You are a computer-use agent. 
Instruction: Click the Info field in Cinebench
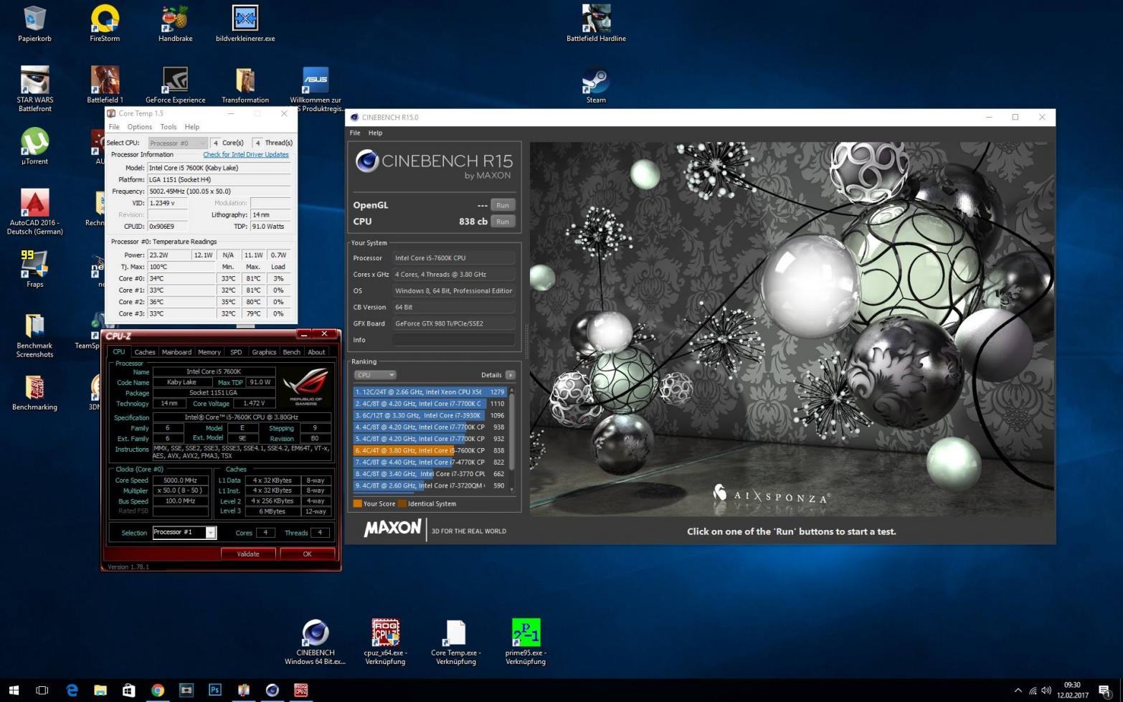click(x=453, y=340)
